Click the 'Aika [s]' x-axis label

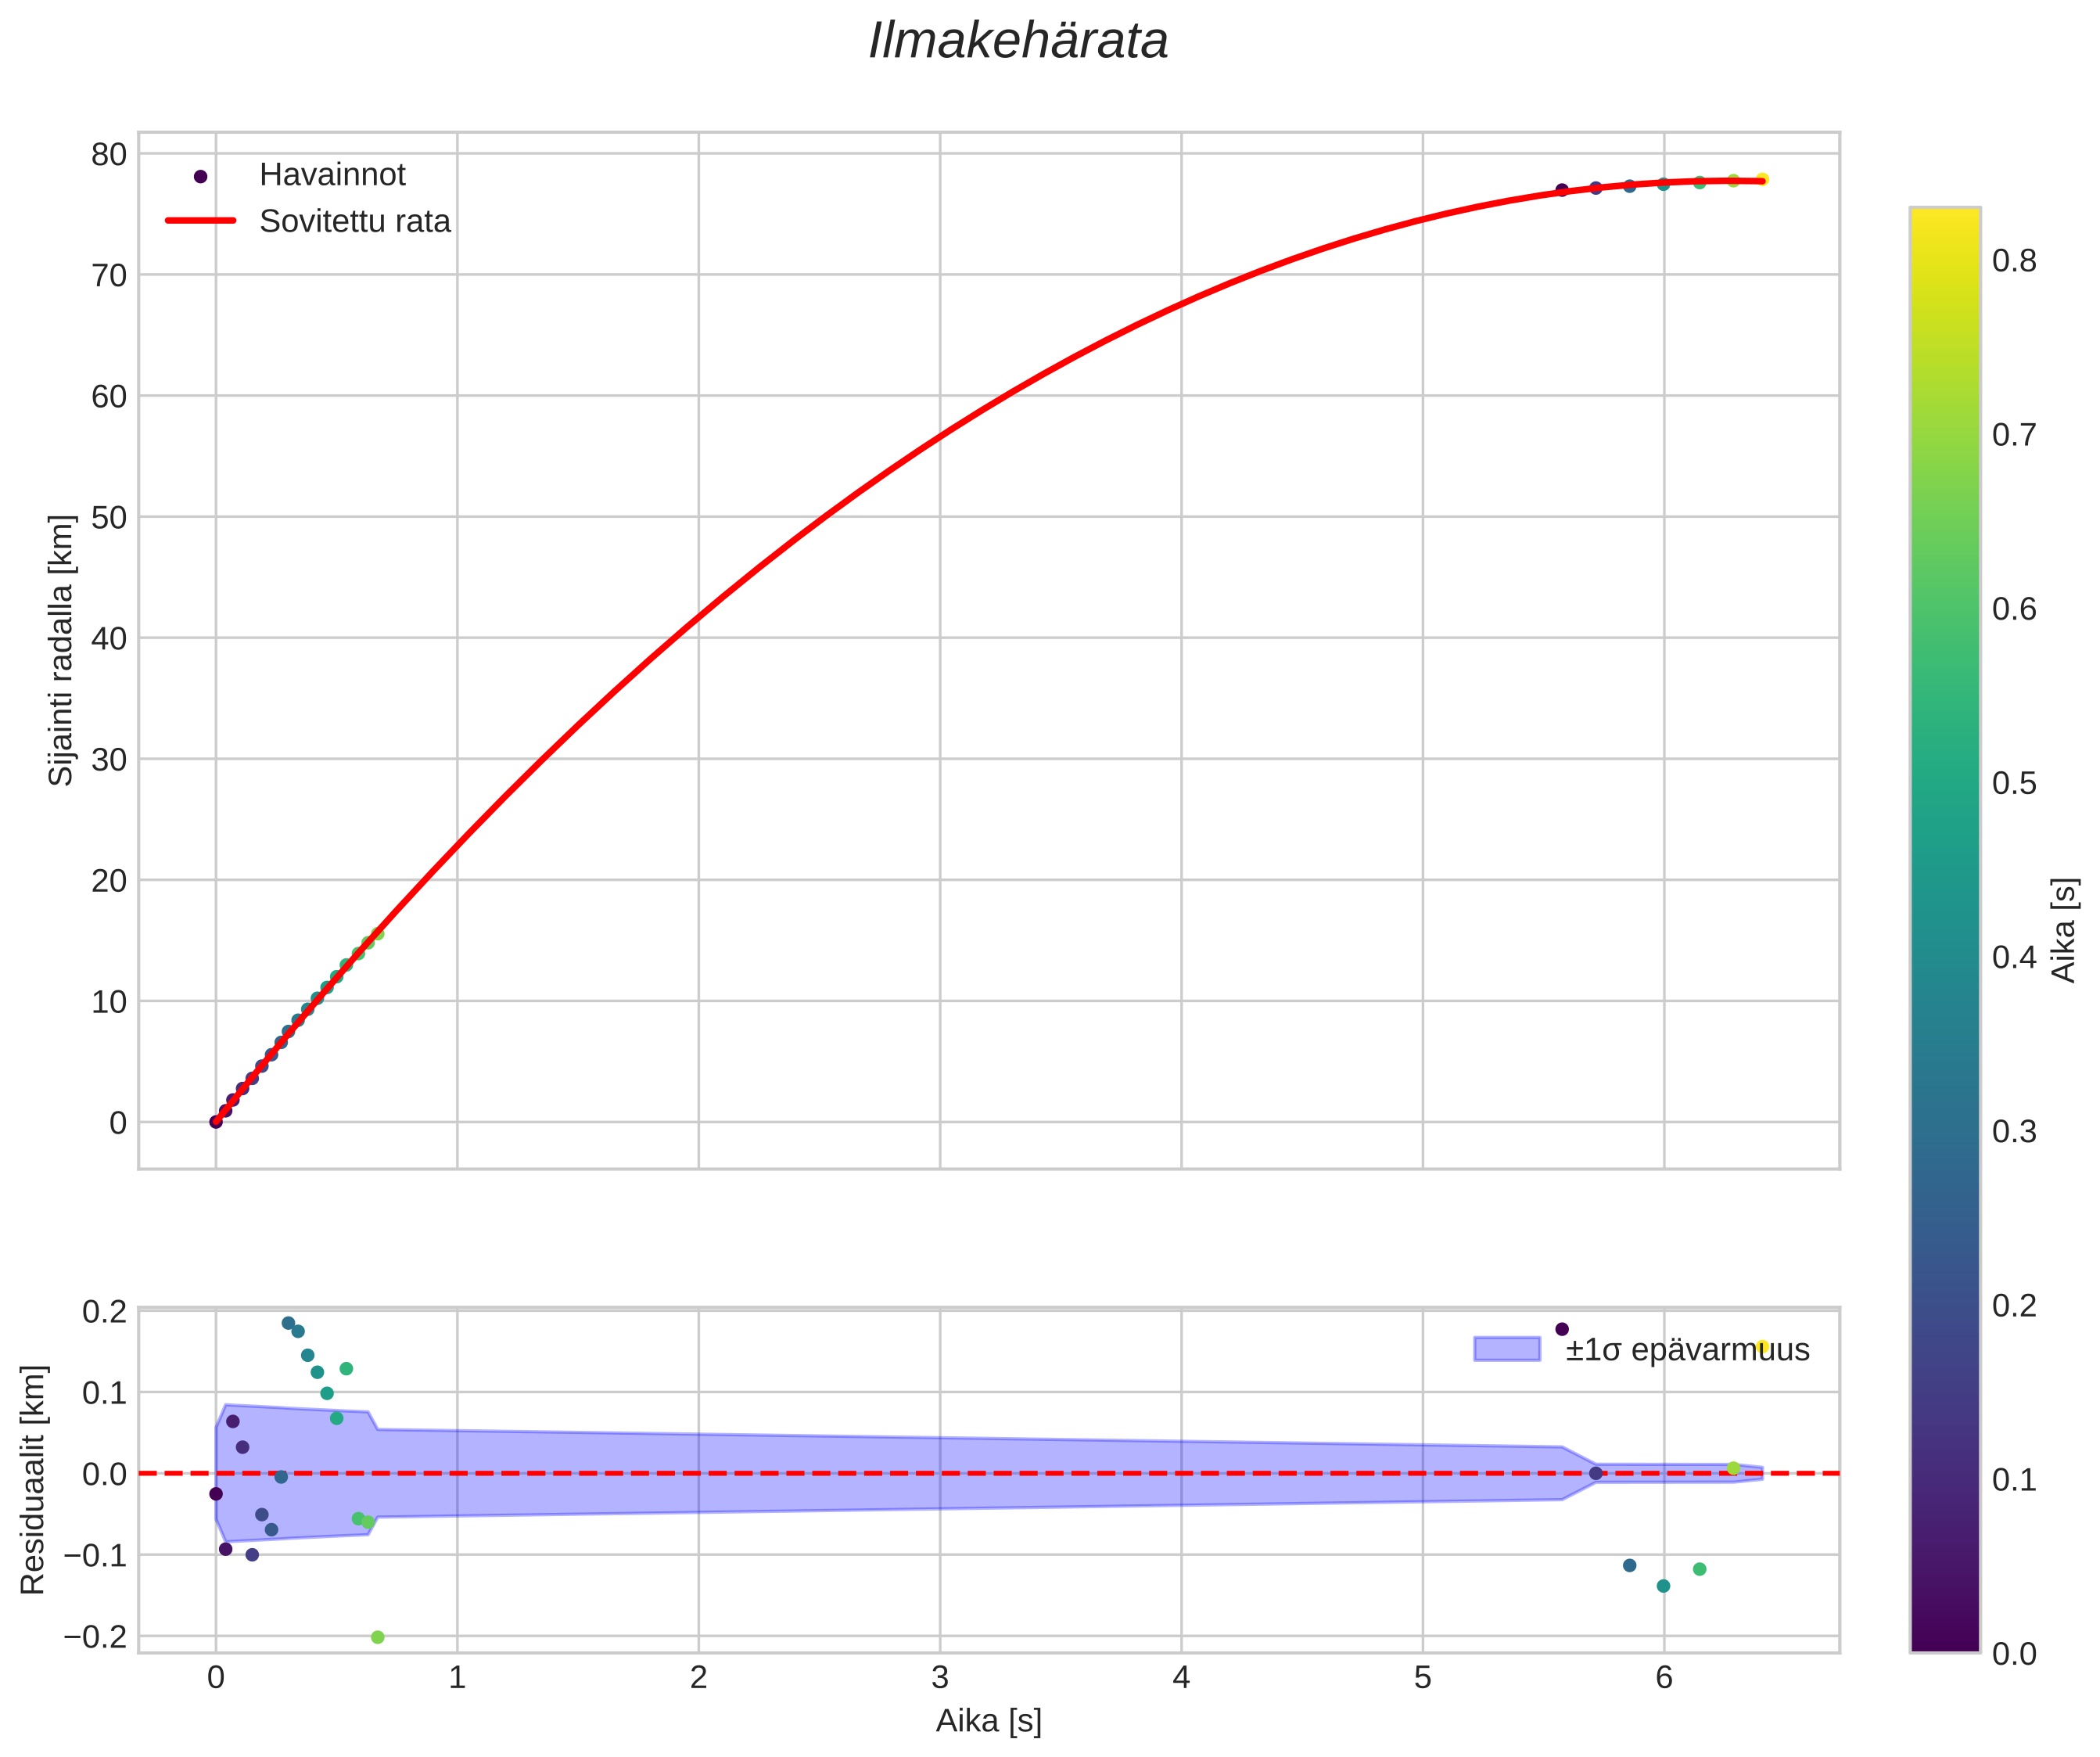[988, 1721]
